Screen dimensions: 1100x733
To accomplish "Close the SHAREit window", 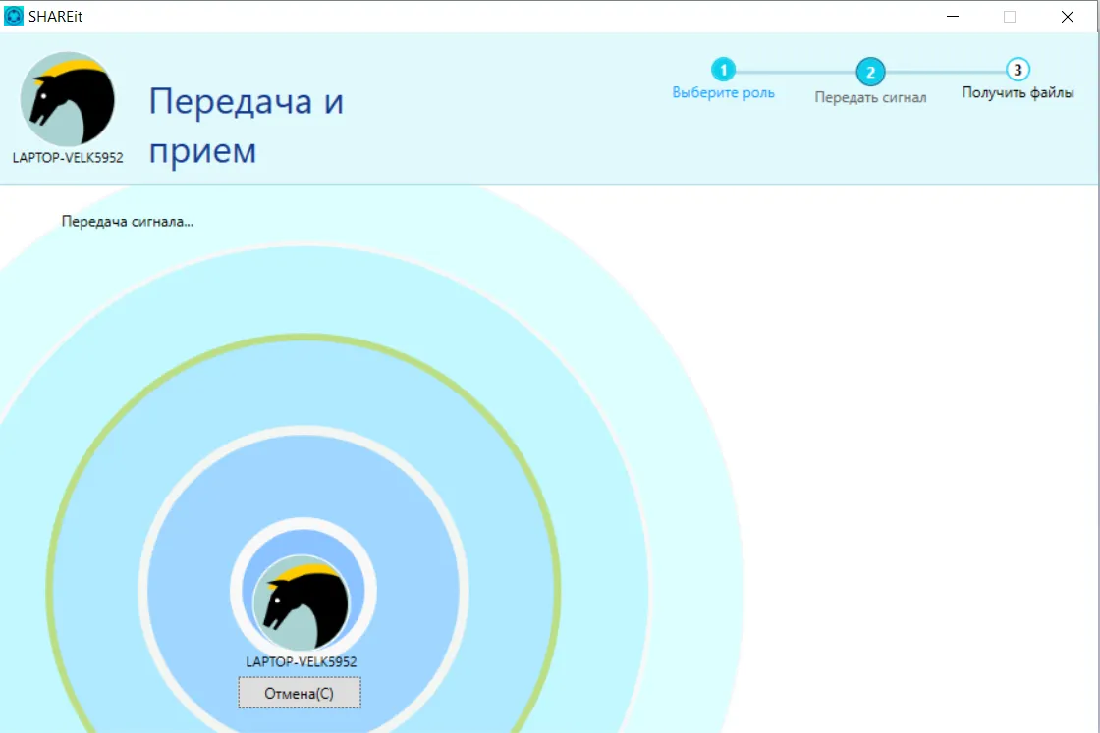I will (1068, 17).
